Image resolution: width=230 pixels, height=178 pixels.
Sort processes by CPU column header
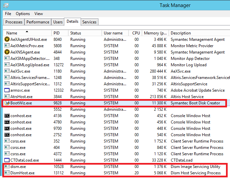(136, 33)
